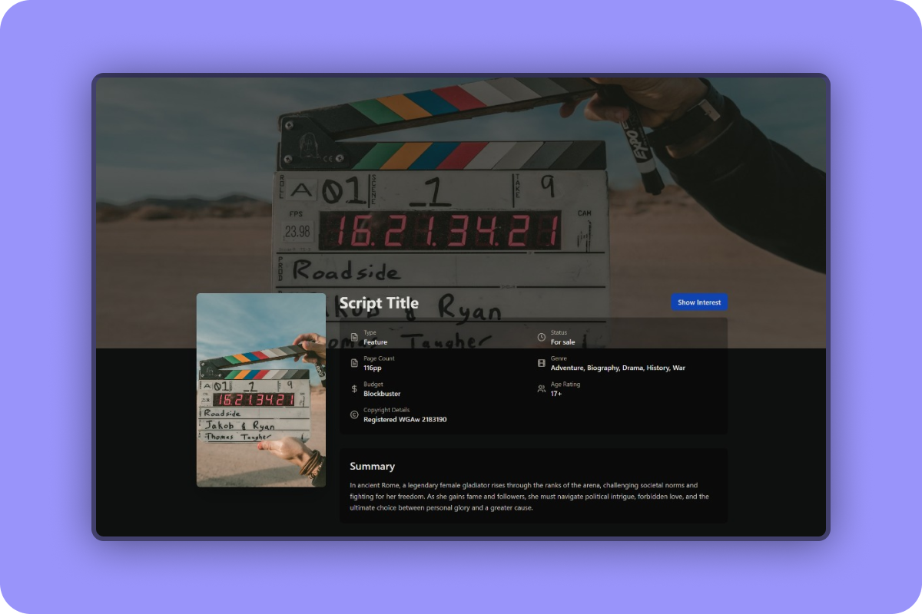The height and width of the screenshot is (614, 922).
Task: Click the summary paragraph about ancient Rome
Action: coord(529,497)
